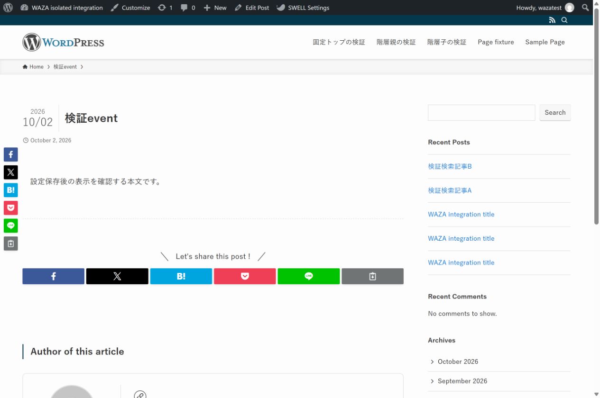The image size is (600, 398).
Task: Go to Home via breadcrumb
Action: point(33,67)
